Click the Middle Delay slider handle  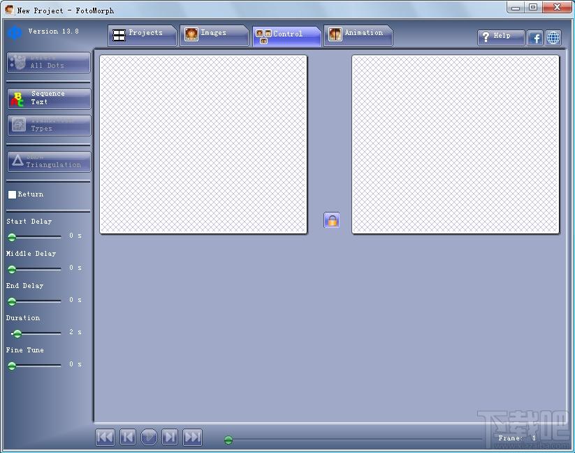coord(12,270)
